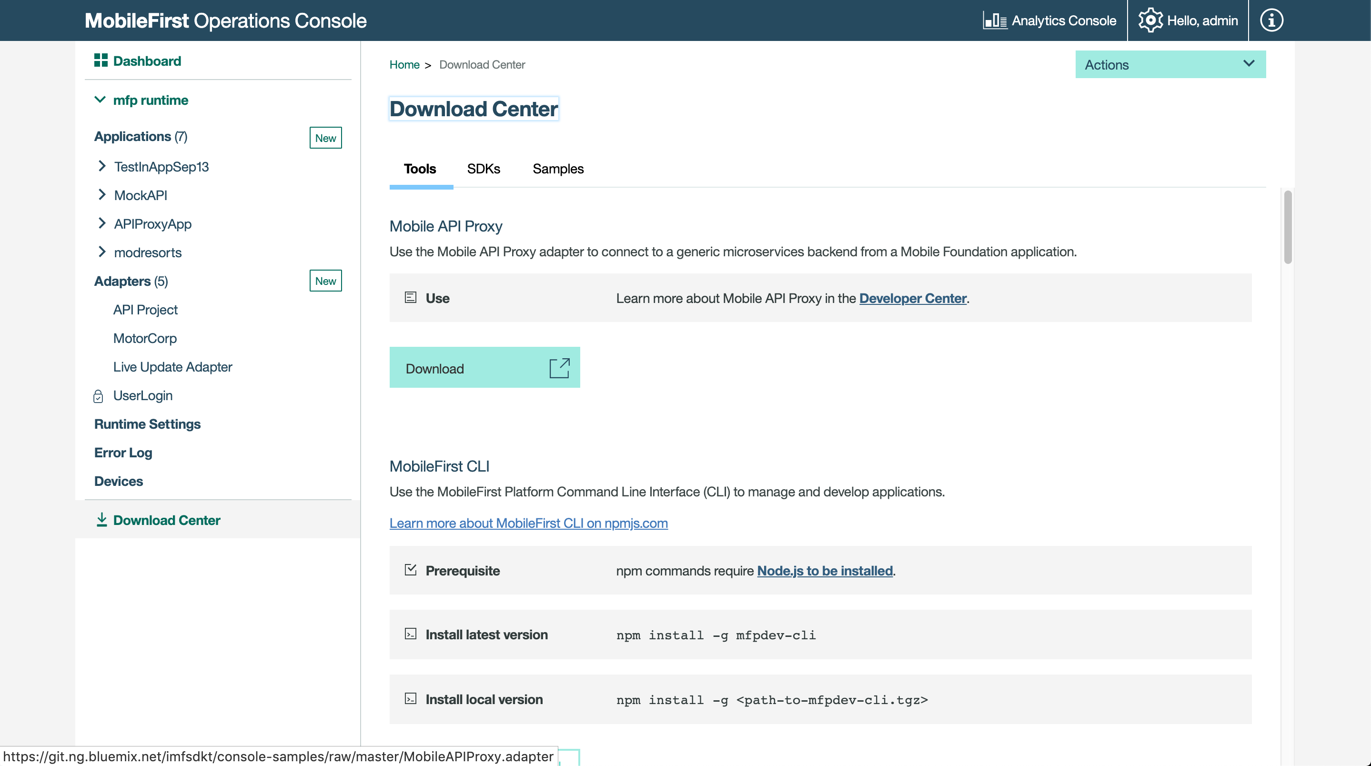Click the document icon in the Use row
The height and width of the screenshot is (766, 1371).
click(410, 298)
